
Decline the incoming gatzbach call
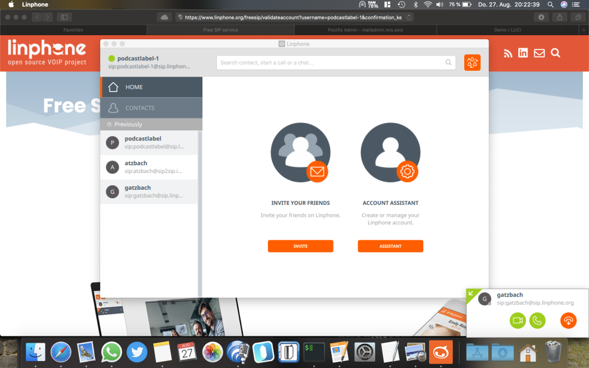point(568,321)
